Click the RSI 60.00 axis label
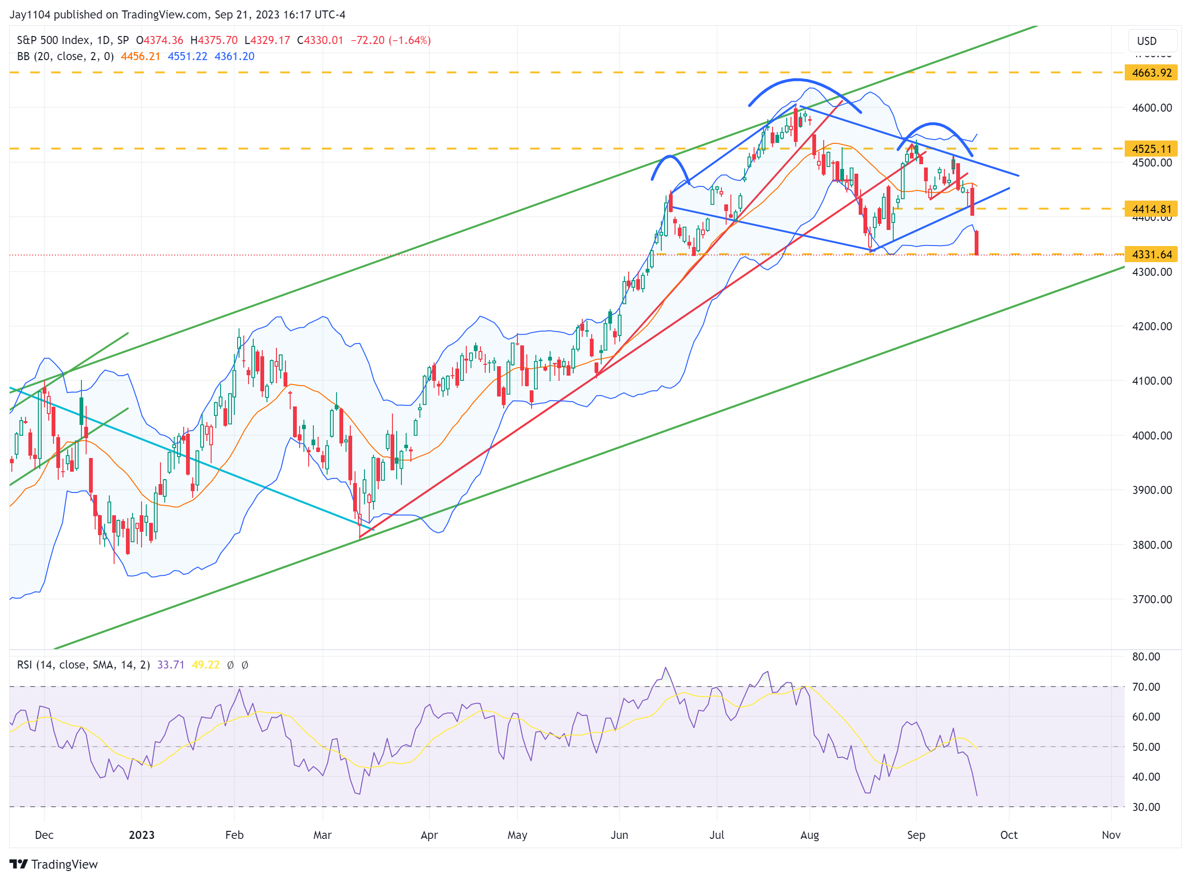Viewport: 1191px width, 881px height. pyautogui.click(x=1146, y=717)
